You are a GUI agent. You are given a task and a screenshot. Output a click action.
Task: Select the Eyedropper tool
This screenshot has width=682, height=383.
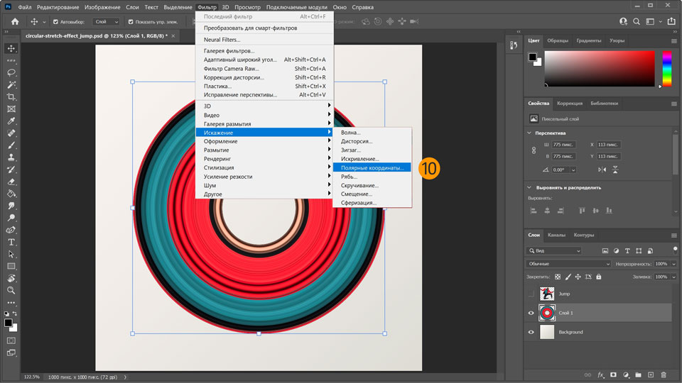(11, 121)
